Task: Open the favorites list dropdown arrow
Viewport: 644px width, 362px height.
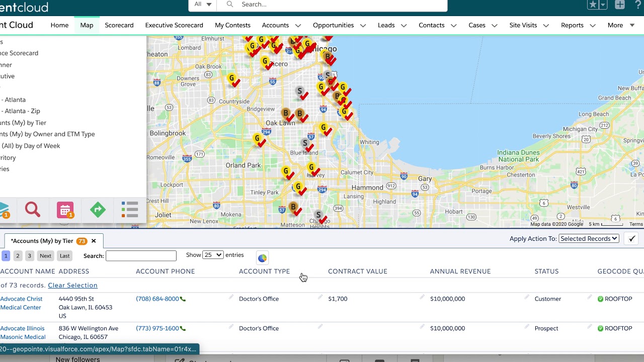Action: click(603, 5)
